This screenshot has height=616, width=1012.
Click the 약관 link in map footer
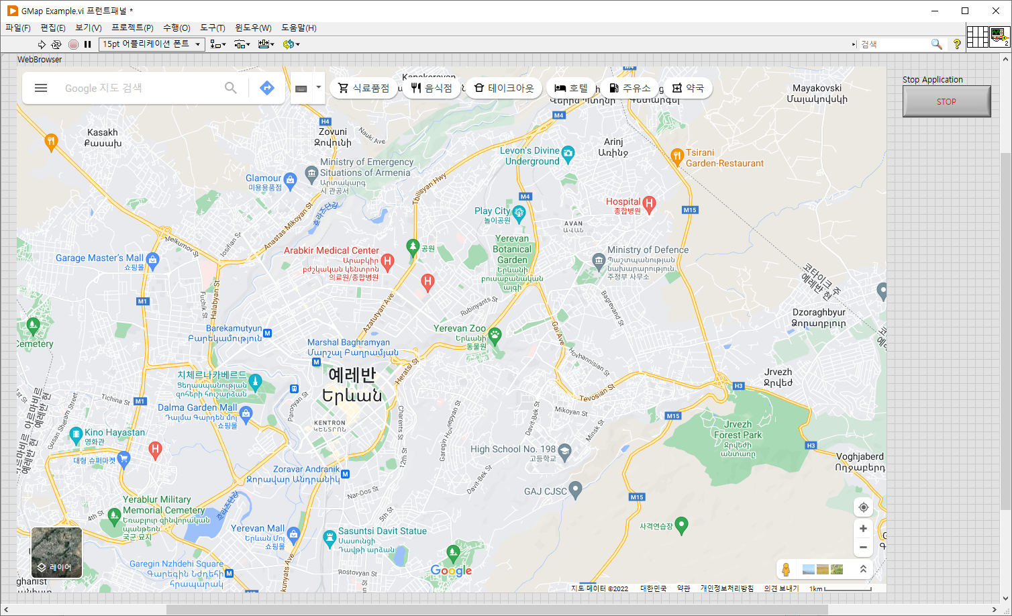pyautogui.click(x=683, y=588)
